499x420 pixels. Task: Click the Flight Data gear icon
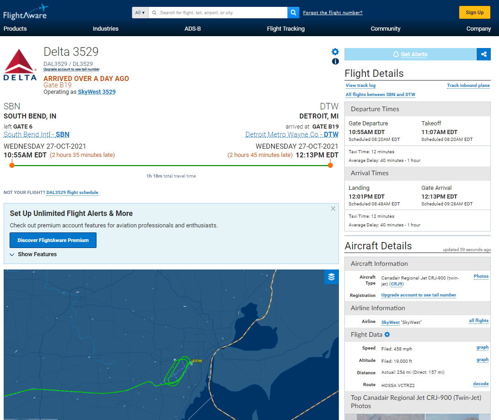pyautogui.click(x=387, y=334)
